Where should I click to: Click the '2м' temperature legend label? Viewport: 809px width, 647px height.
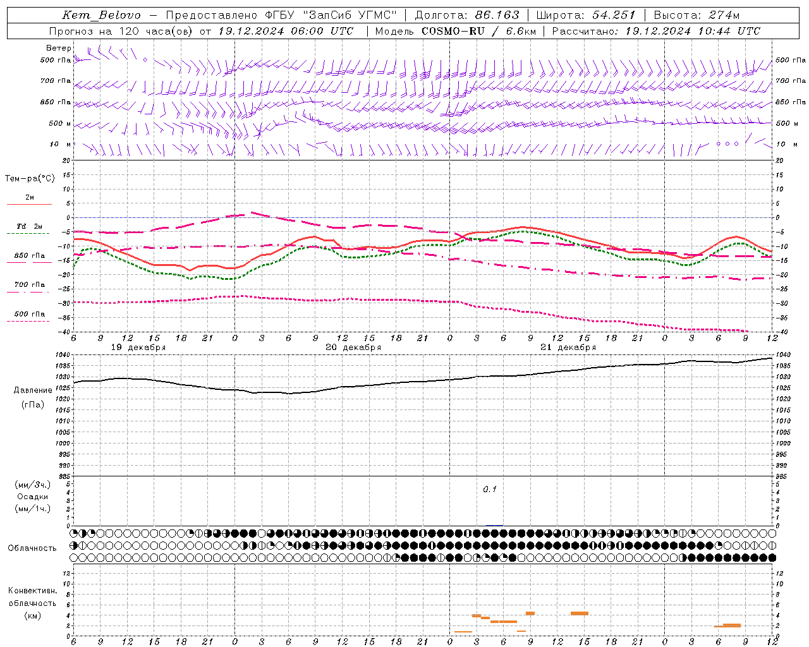click(30, 198)
